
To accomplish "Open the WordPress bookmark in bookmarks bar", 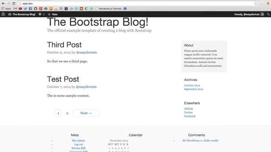I will tap(61, 8).
